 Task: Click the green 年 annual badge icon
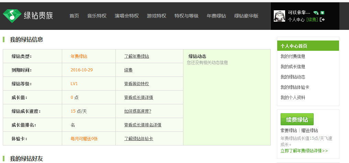322,13
